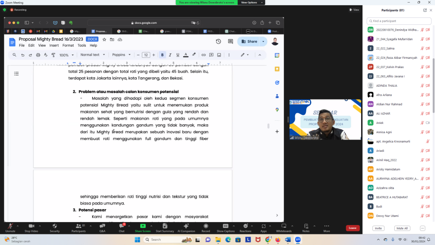Open the Format menu in Docs

point(68,46)
